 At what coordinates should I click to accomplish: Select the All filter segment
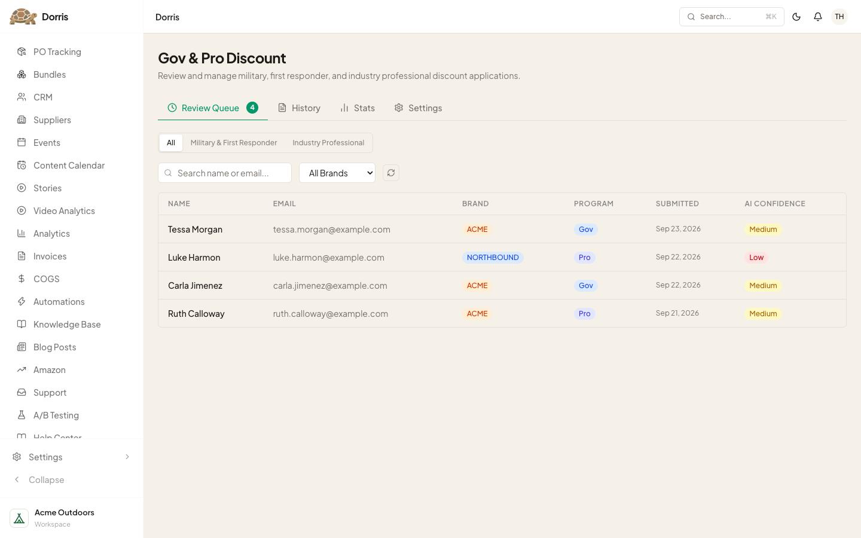pos(171,143)
